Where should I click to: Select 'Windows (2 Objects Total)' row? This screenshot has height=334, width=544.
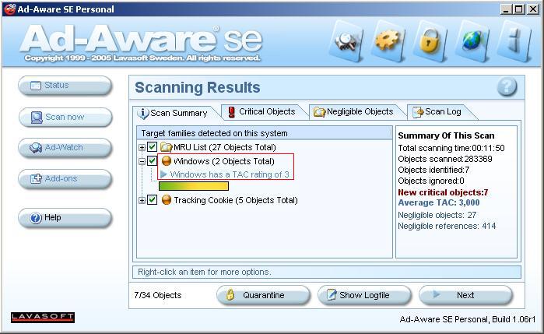click(224, 161)
